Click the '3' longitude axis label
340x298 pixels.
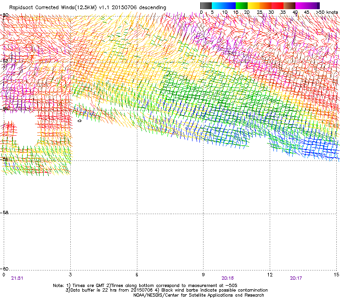click(70, 275)
